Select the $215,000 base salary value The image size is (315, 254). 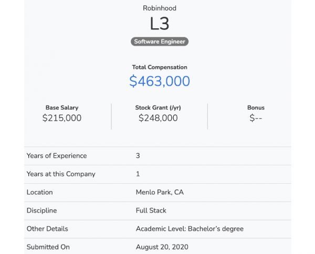(x=62, y=118)
